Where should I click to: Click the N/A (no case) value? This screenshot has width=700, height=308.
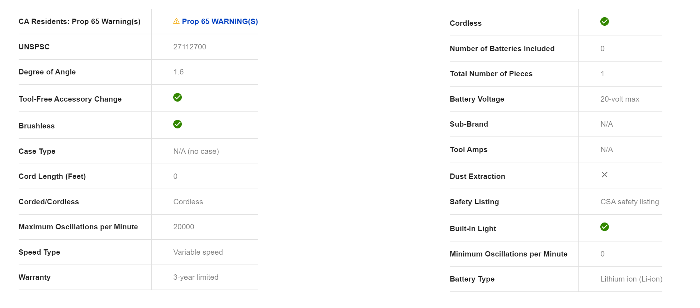tap(196, 151)
